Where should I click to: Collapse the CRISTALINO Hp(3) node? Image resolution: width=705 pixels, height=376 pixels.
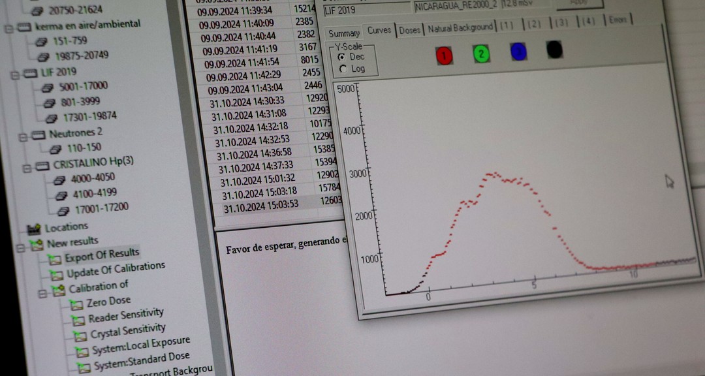[x=27, y=168]
